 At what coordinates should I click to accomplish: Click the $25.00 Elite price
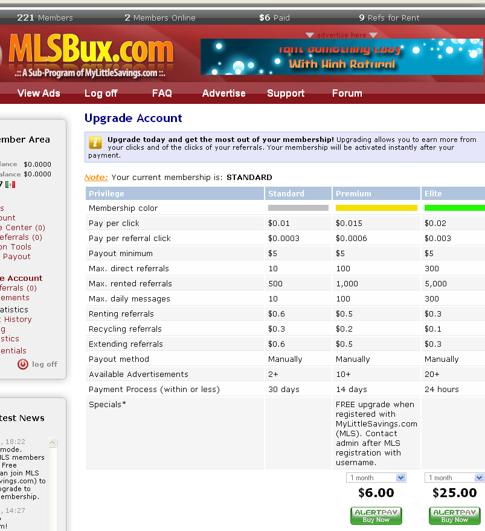point(455,493)
